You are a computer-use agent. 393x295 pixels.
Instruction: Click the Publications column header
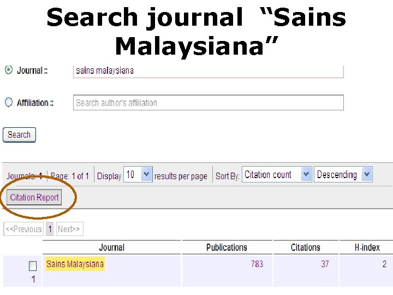point(227,247)
